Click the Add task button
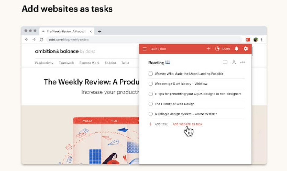The height and width of the screenshot is (171, 287). [158, 124]
